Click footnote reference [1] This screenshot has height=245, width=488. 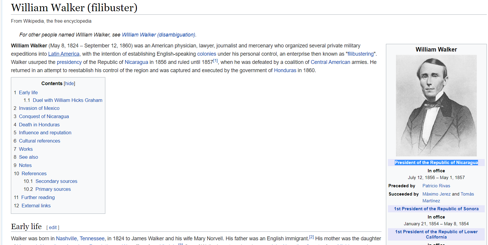[x=215, y=61]
